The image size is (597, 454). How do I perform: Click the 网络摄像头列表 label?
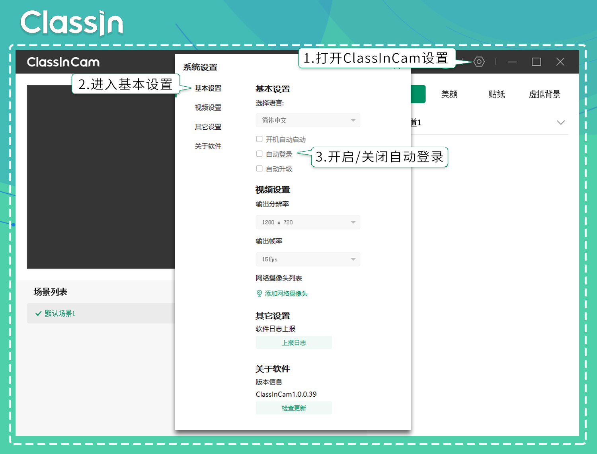click(279, 278)
